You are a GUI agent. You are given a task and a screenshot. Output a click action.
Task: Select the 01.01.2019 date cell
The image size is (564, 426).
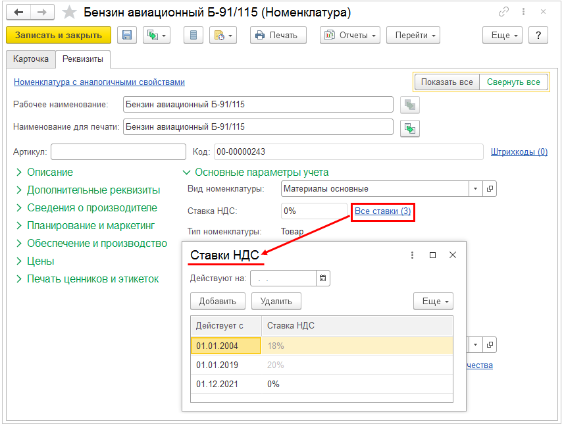[226, 365]
